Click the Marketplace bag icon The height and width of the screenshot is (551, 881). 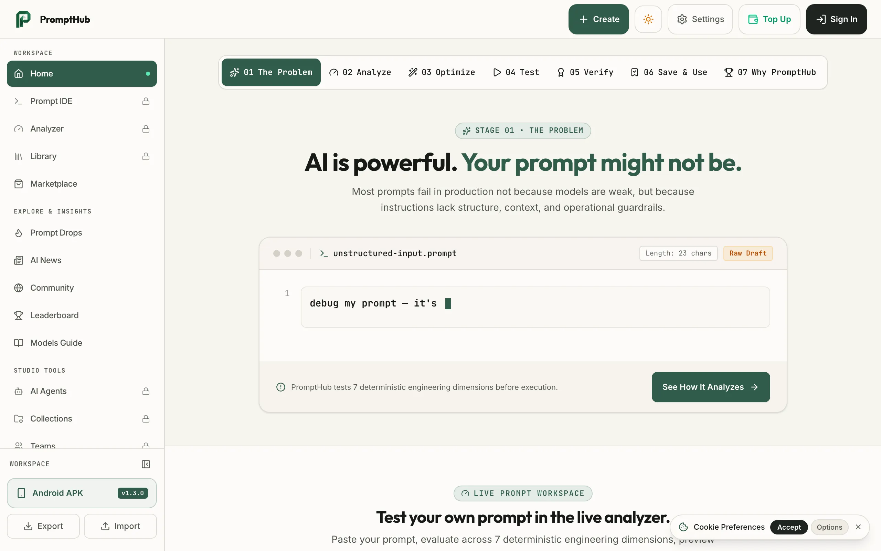19,184
